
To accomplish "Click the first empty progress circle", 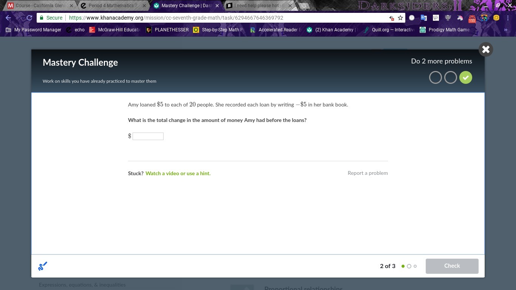I will (x=436, y=77).
